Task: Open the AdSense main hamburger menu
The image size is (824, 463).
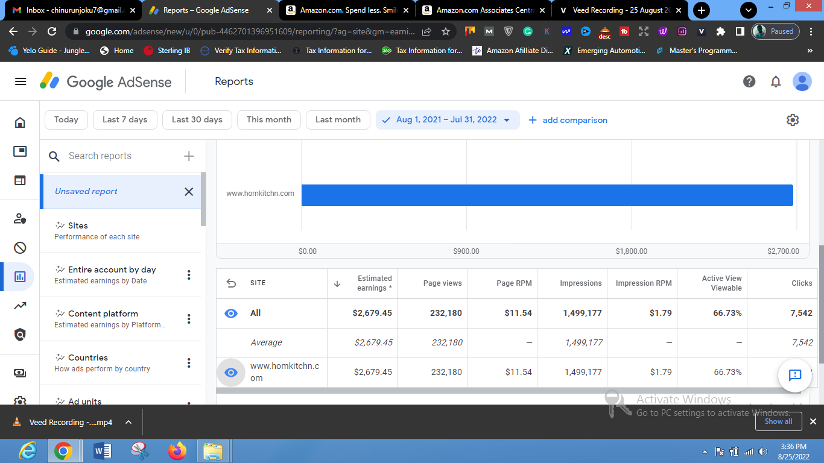Action: coord(21,81)
